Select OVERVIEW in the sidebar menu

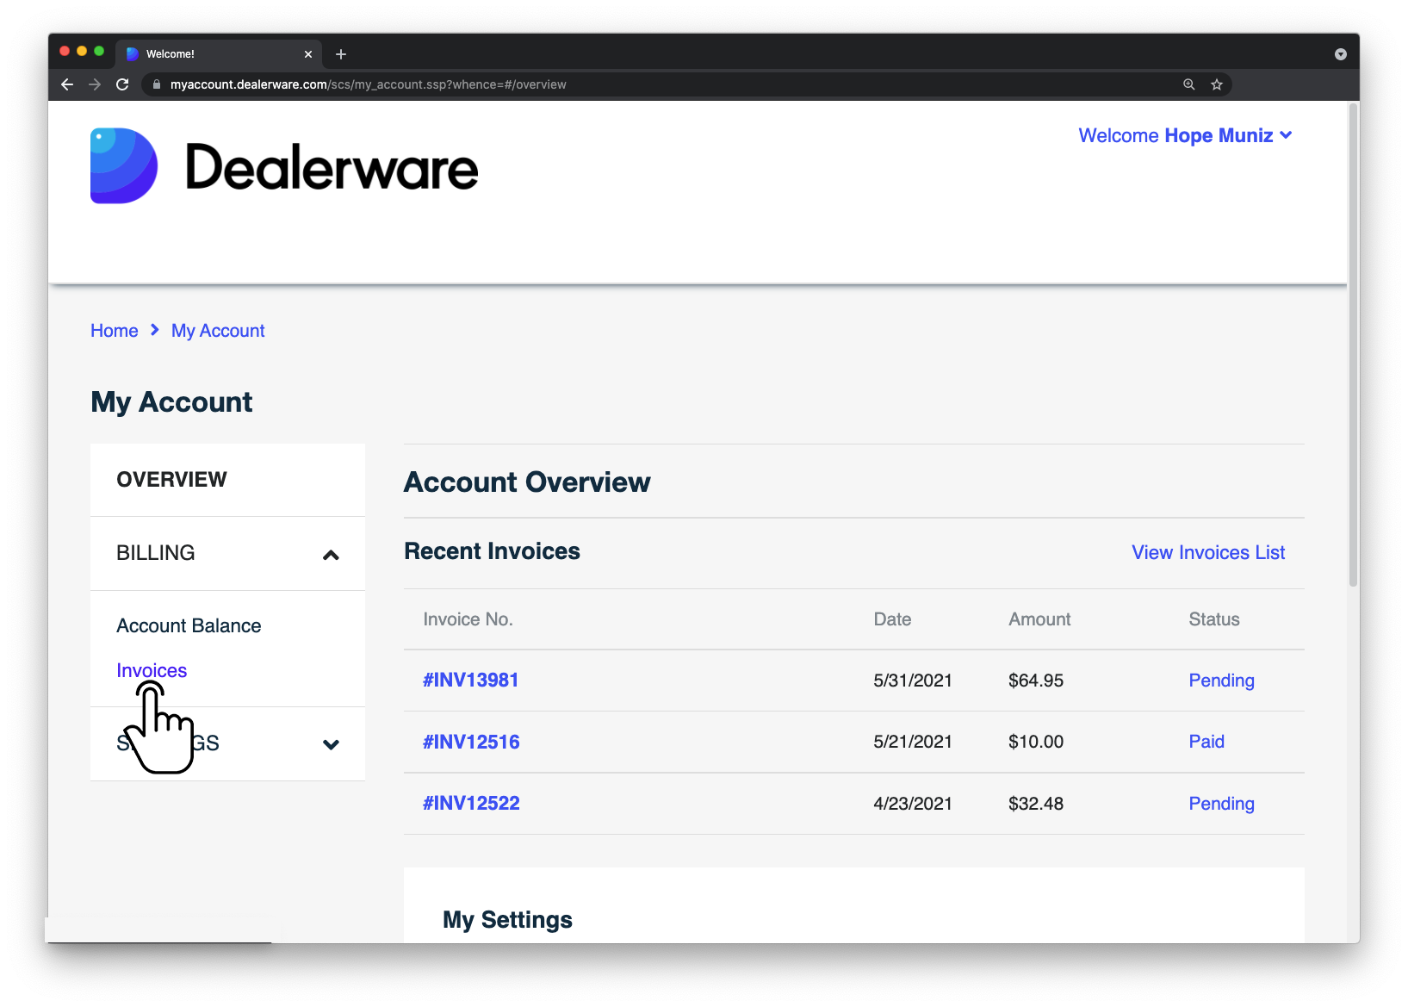pyautogui.click(x=171, y=479)
